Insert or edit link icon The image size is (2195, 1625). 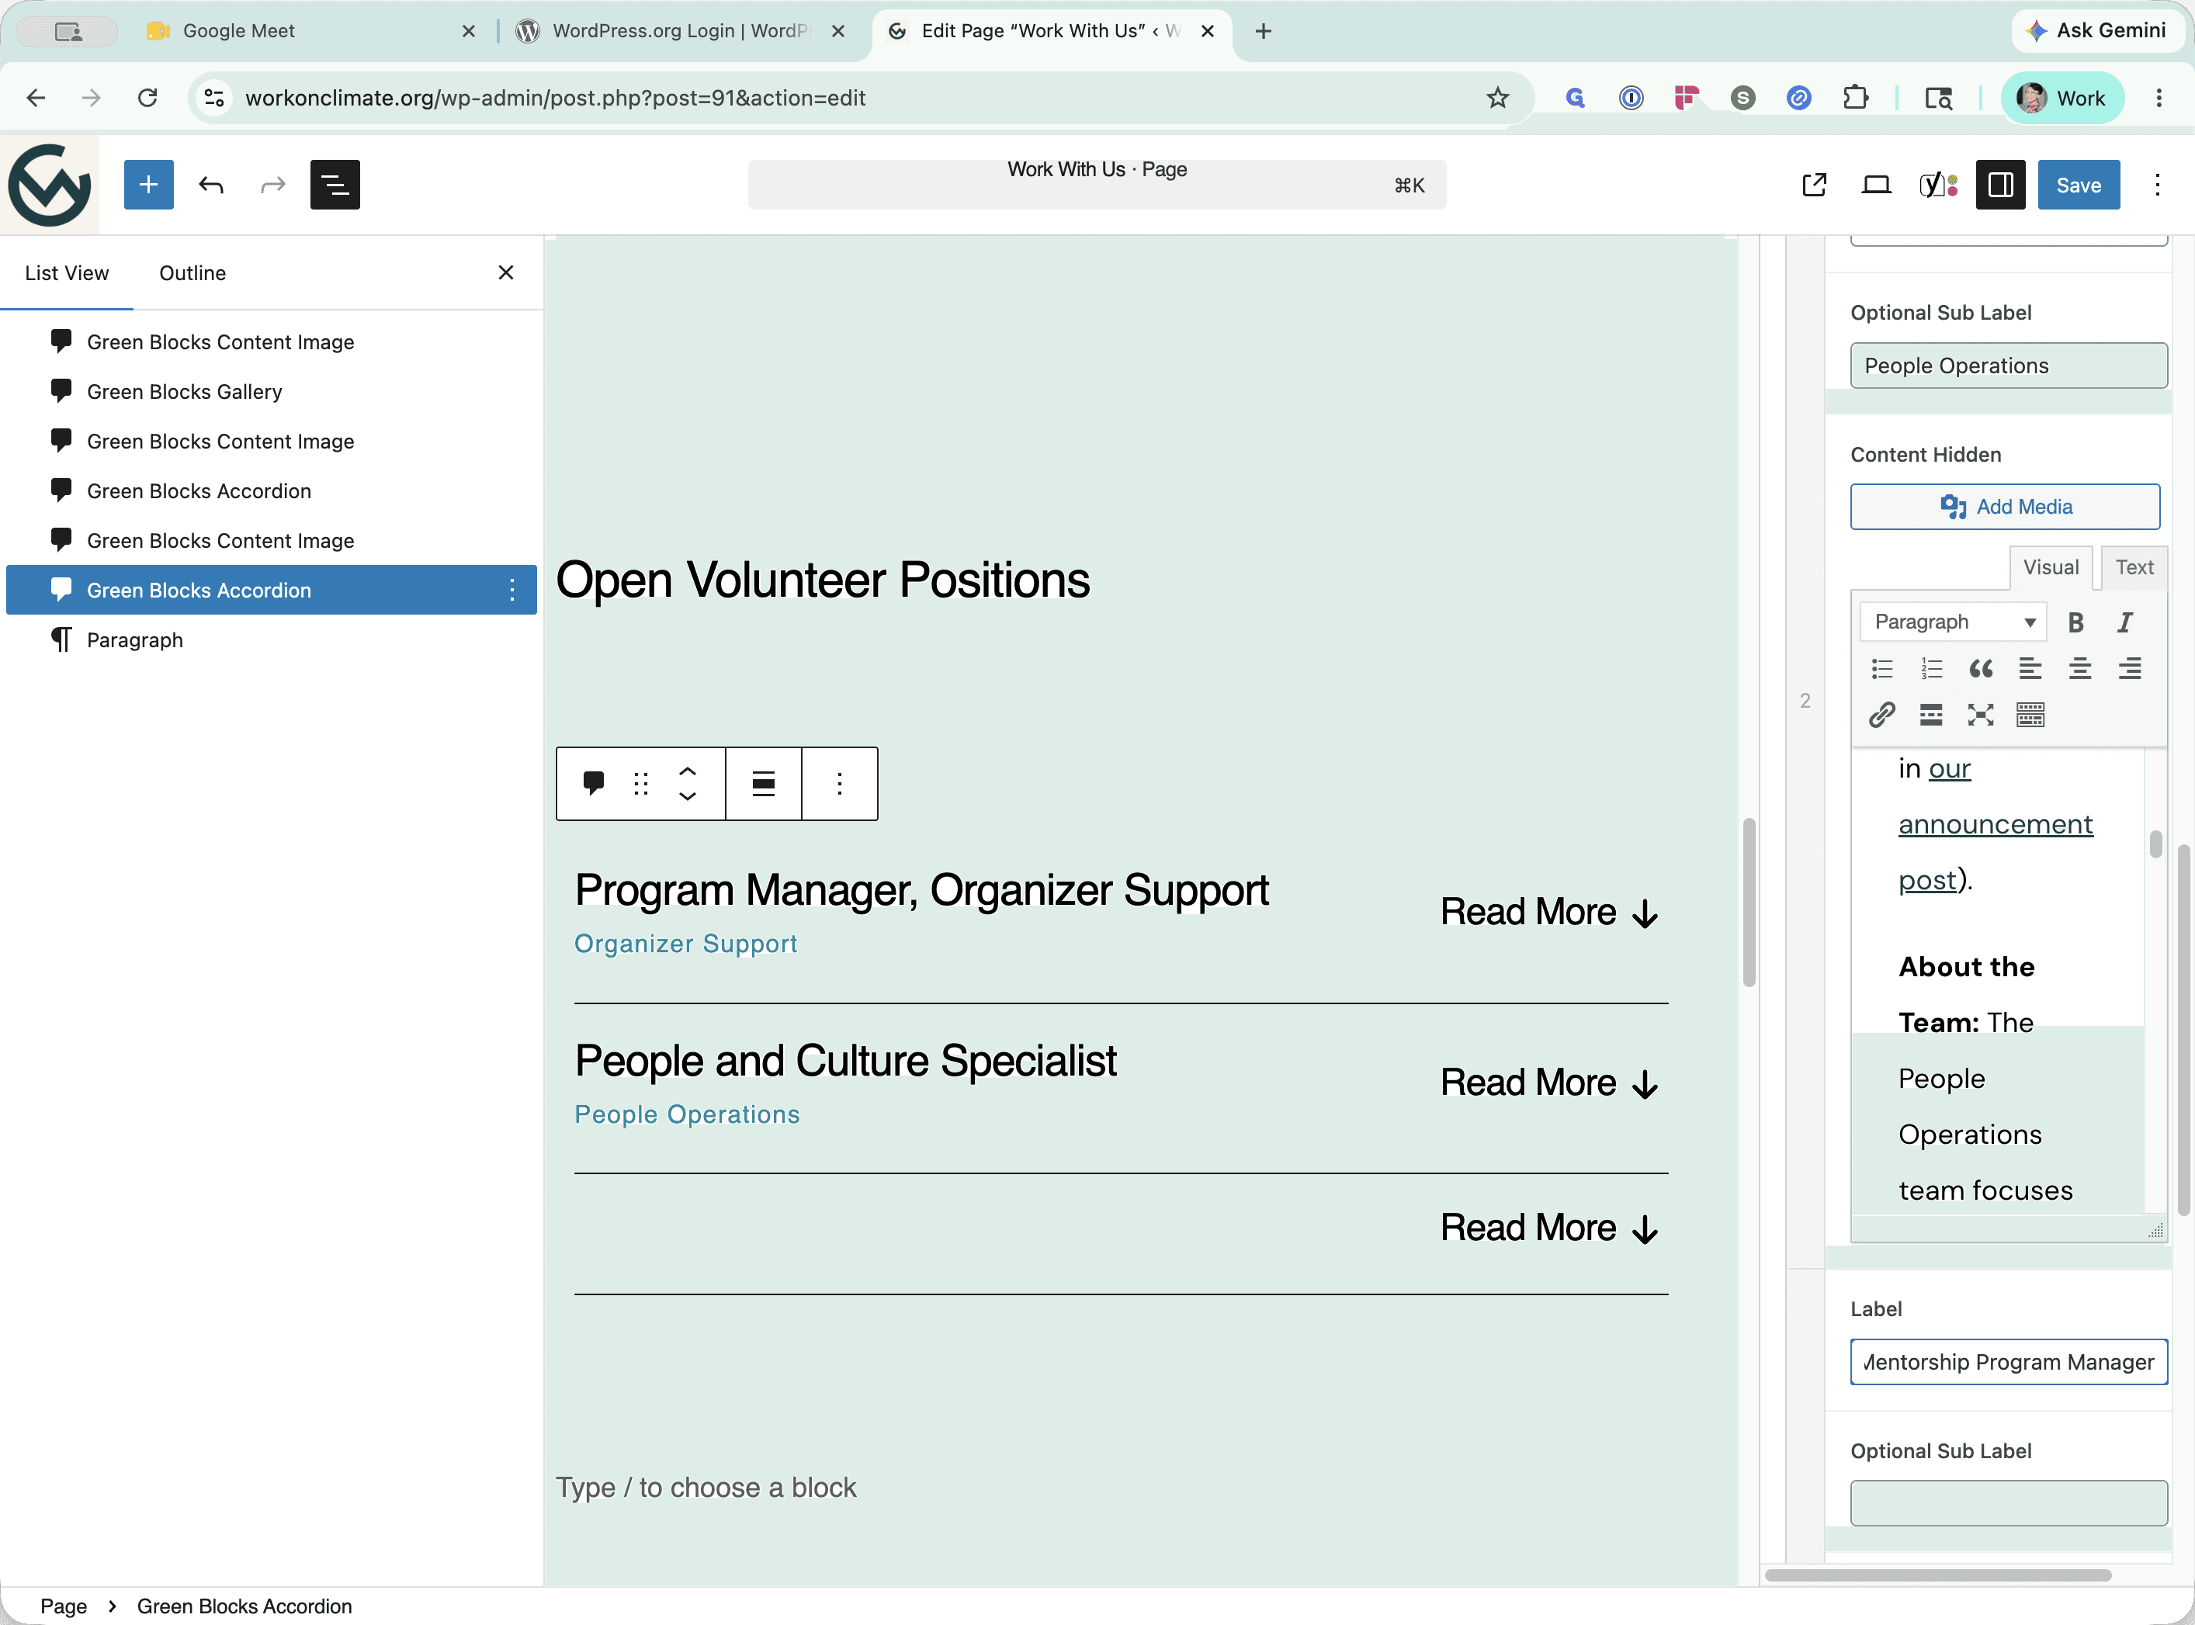pos(1882,715)
